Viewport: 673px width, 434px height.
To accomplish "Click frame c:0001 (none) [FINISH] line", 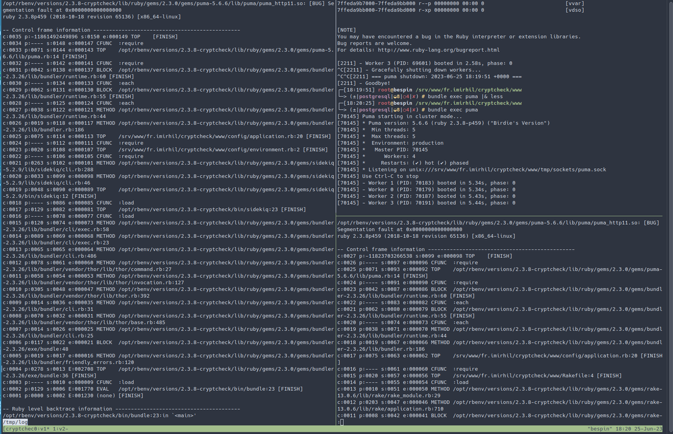I will [72, 395].
